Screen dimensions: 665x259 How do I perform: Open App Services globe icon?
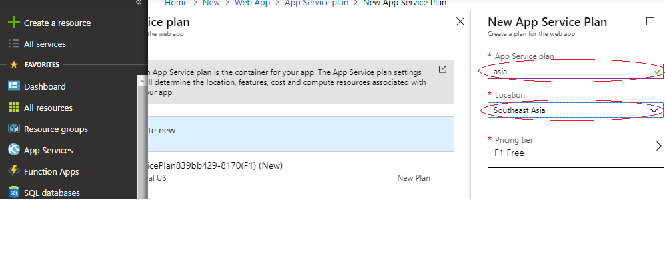(14, 149)
